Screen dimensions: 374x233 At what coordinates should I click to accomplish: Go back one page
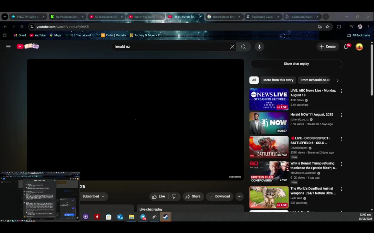[x=5, y=27]
